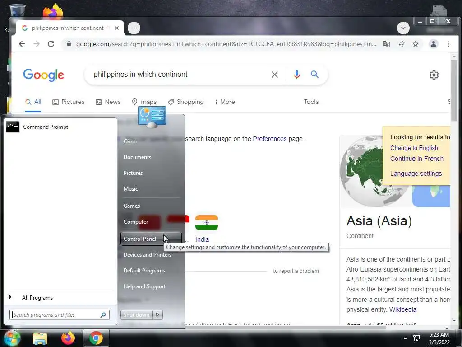Click Continue in French link
This screenshot has height=347, width=462.
click(x=416, y=159)
